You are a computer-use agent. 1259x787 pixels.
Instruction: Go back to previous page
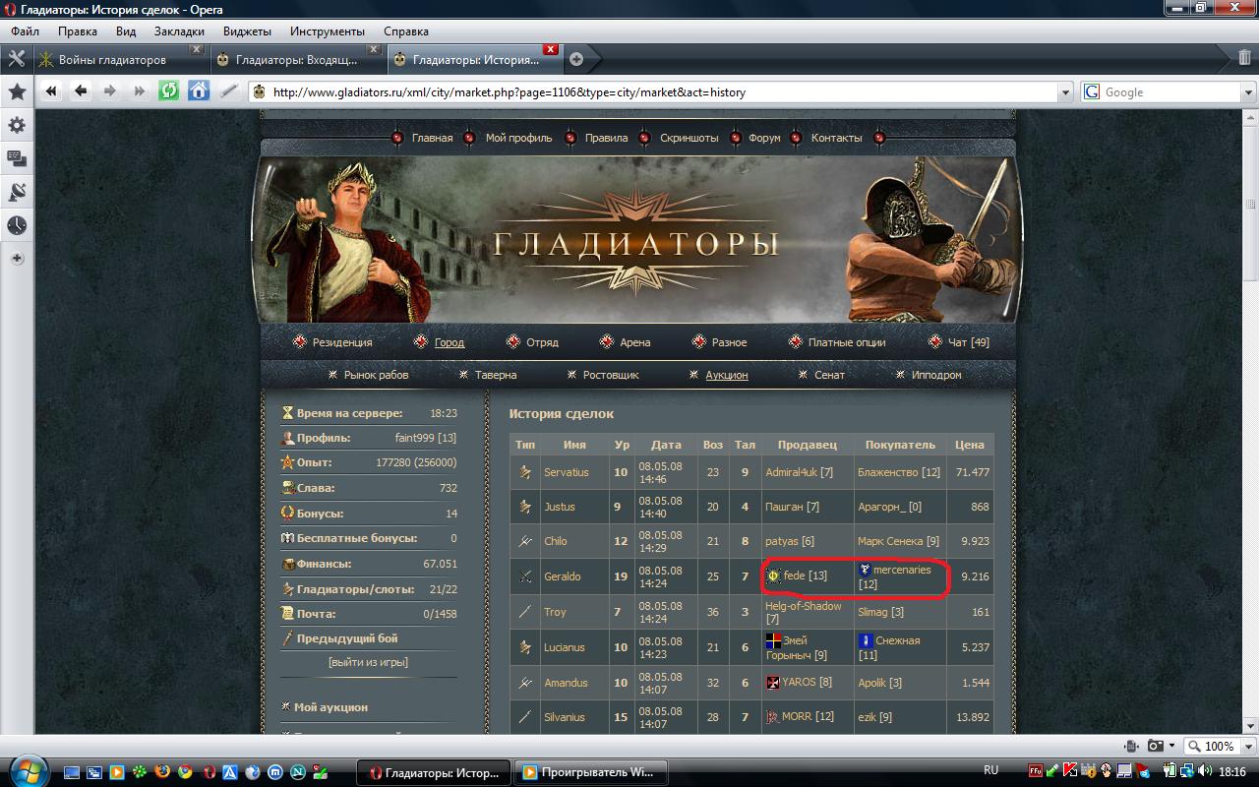tap(81, 91)
